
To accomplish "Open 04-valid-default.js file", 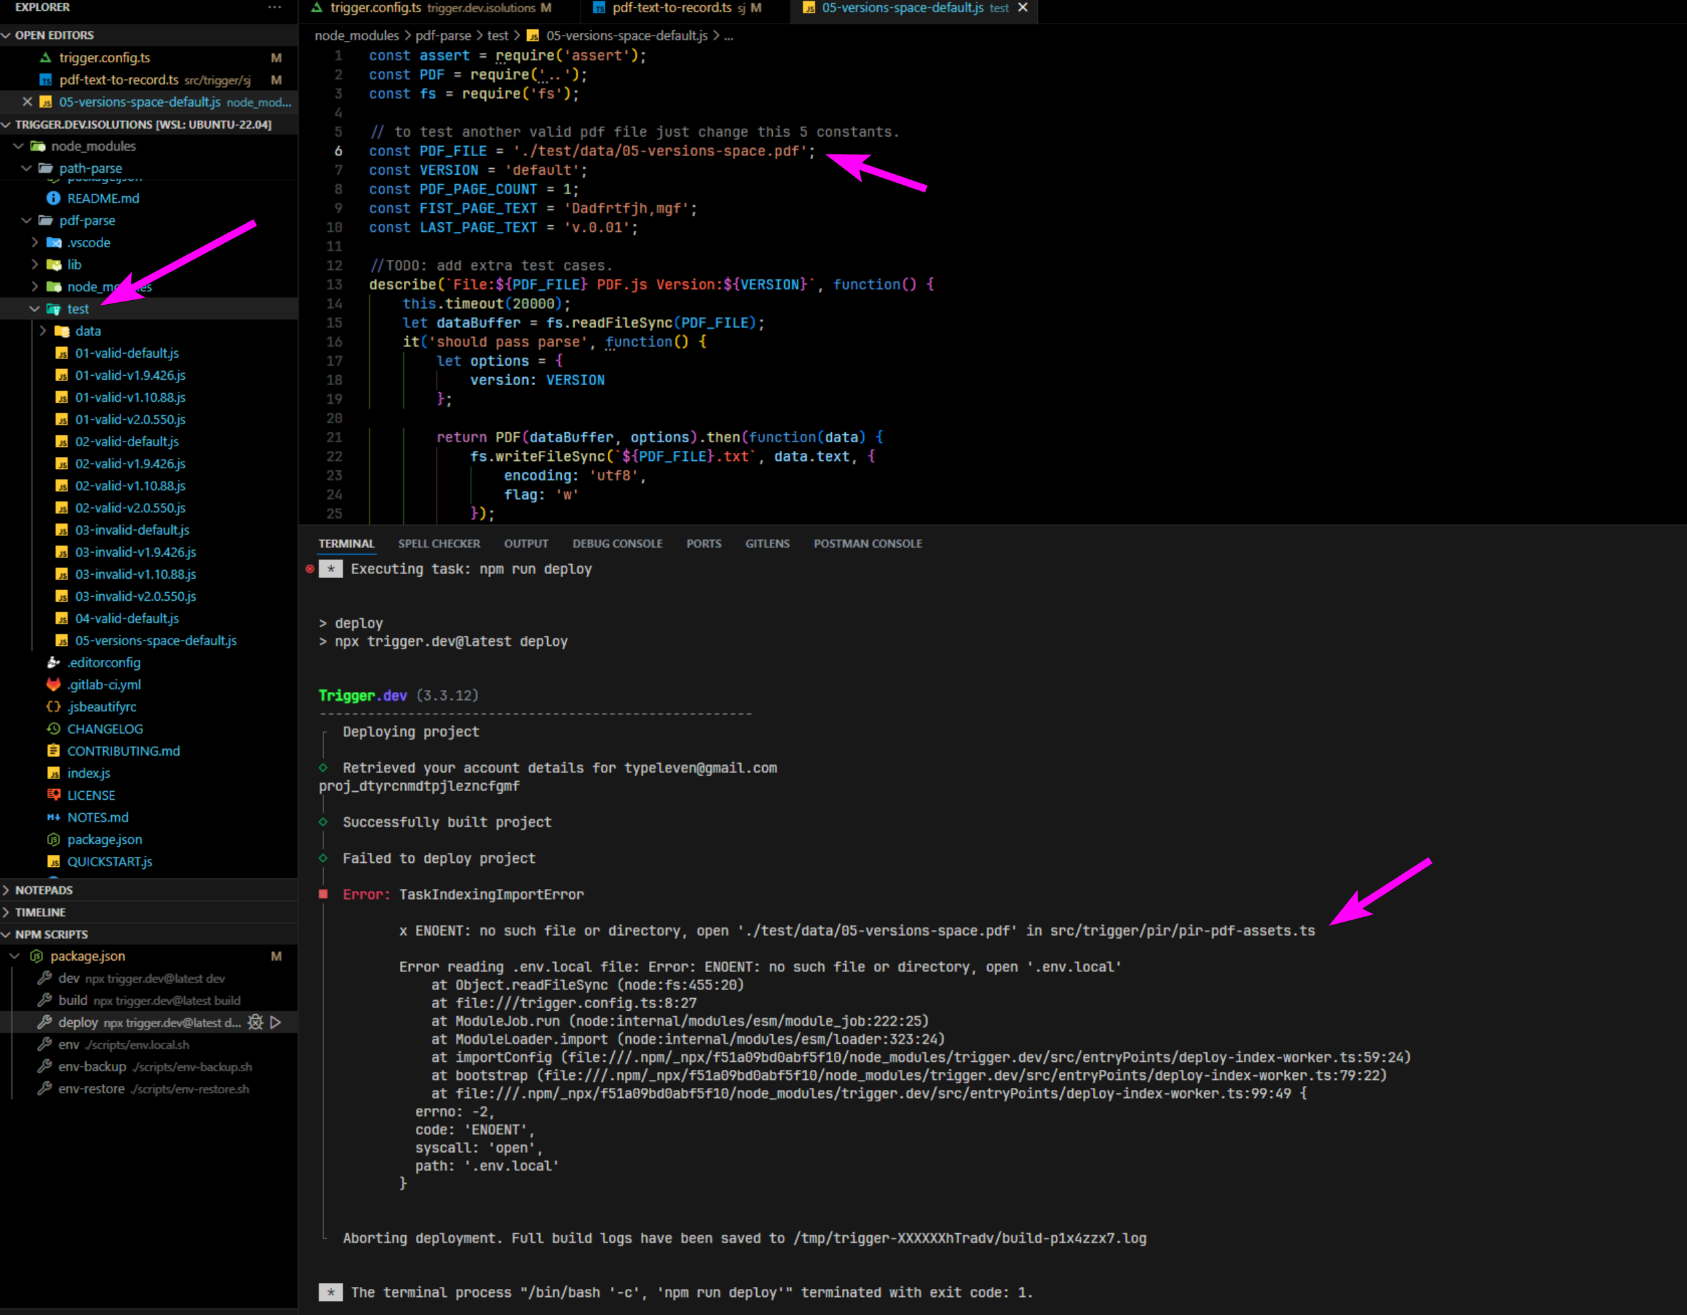I will point(127,618).
